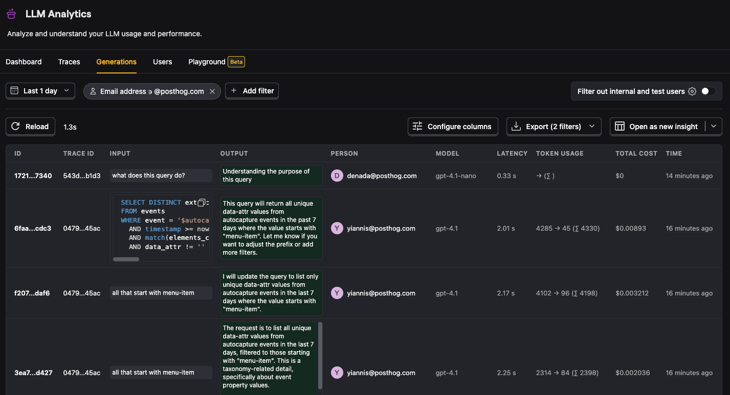The width and height of the screenshot is (730, 395).
Task: Expand the Export (2 filters) dropdown
Action: tap(592, 127)
